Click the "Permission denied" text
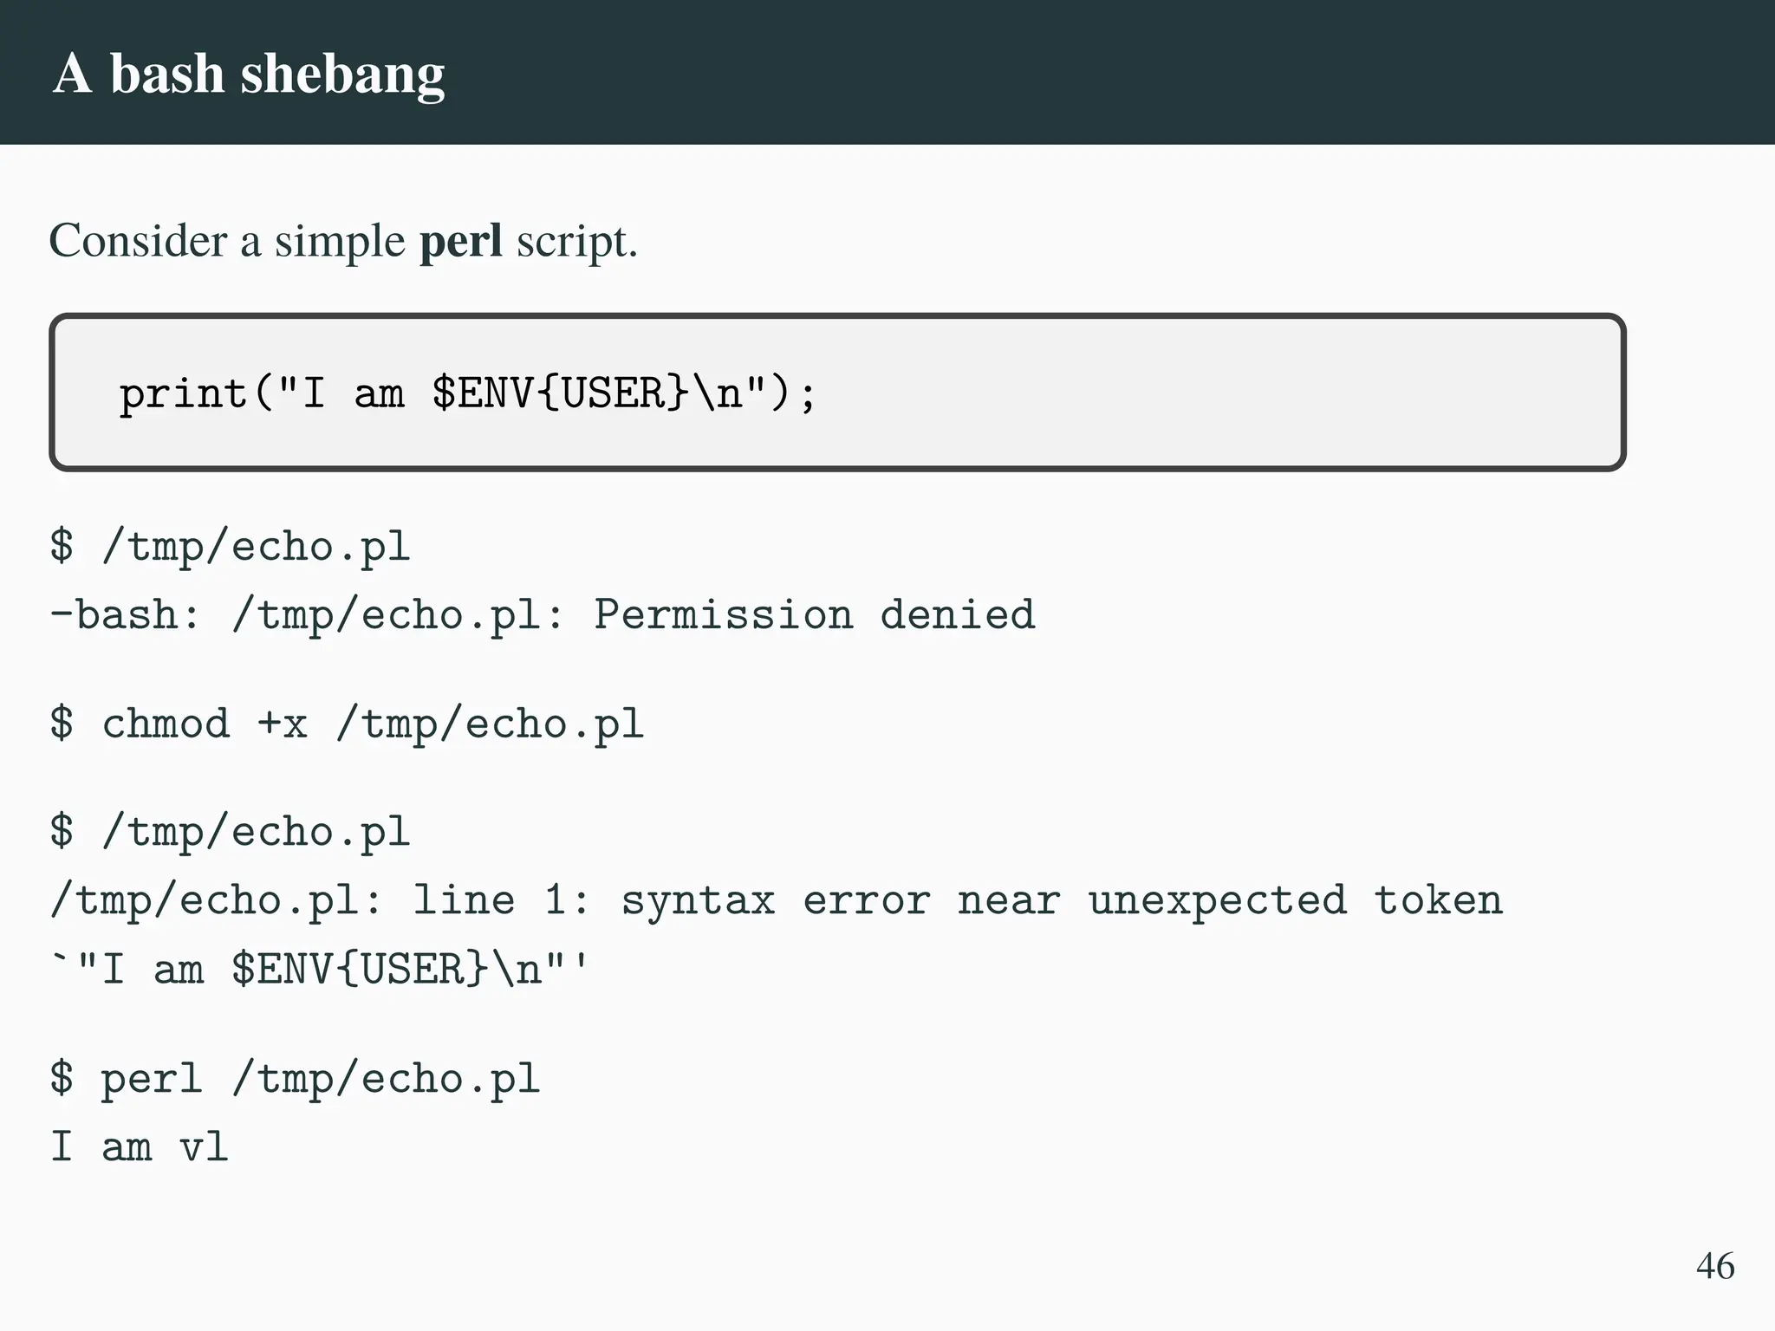 pyautogui.click(x=814, y=615)
